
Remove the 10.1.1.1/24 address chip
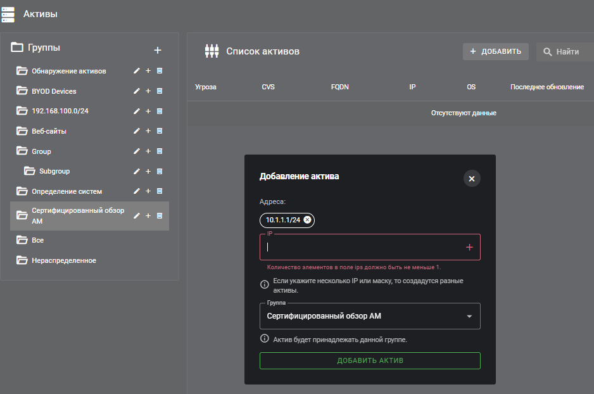pos(307,220)
